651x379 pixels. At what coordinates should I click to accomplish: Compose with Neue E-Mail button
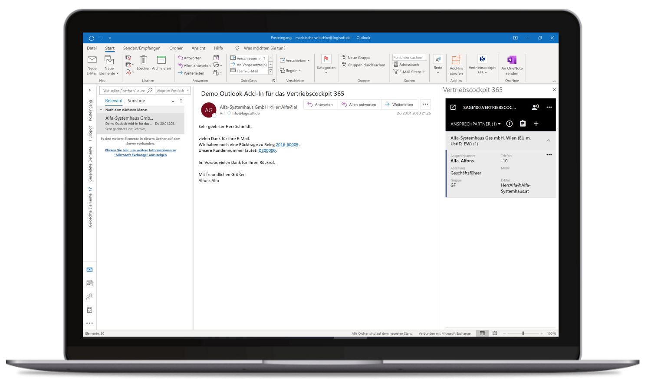coord(92,65)
